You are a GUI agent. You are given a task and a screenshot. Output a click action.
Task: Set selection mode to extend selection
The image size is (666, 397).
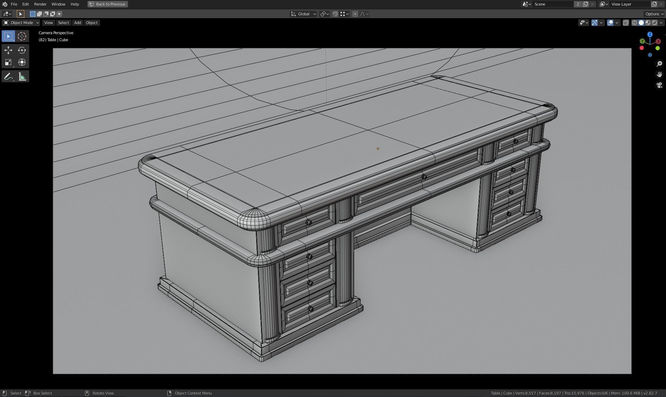[39, 14]
